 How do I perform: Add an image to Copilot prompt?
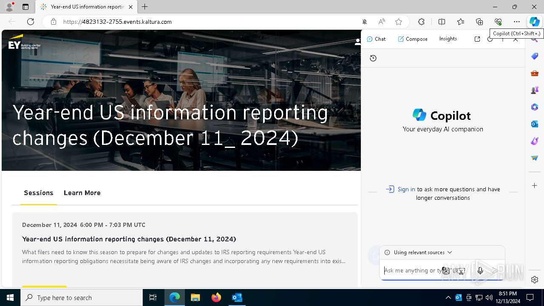tap(446, 271)
